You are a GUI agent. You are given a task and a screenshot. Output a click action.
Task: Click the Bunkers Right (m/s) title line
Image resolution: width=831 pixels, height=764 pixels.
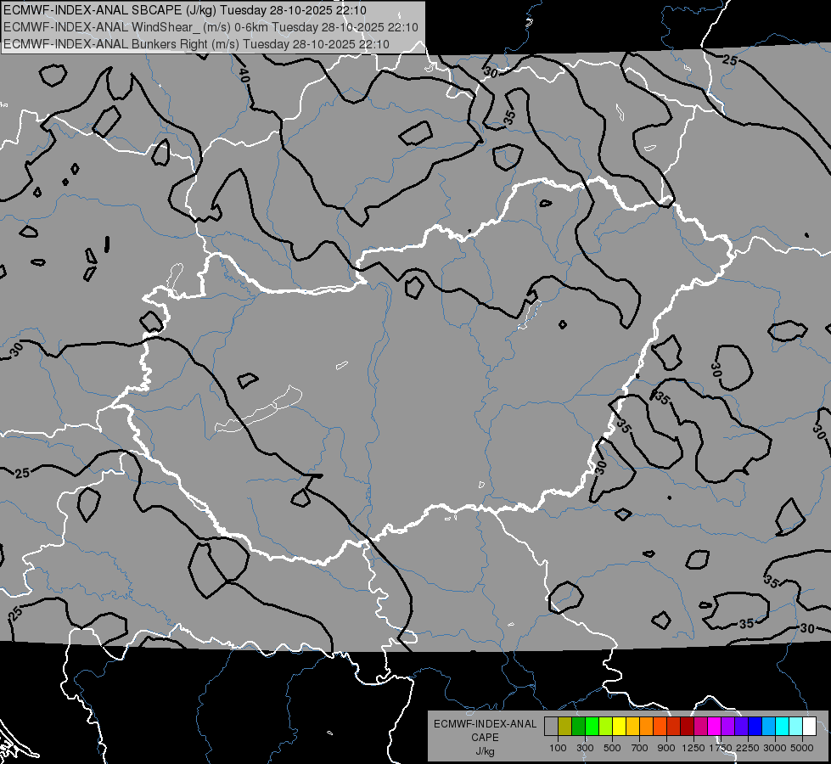[x=197, y=44]
